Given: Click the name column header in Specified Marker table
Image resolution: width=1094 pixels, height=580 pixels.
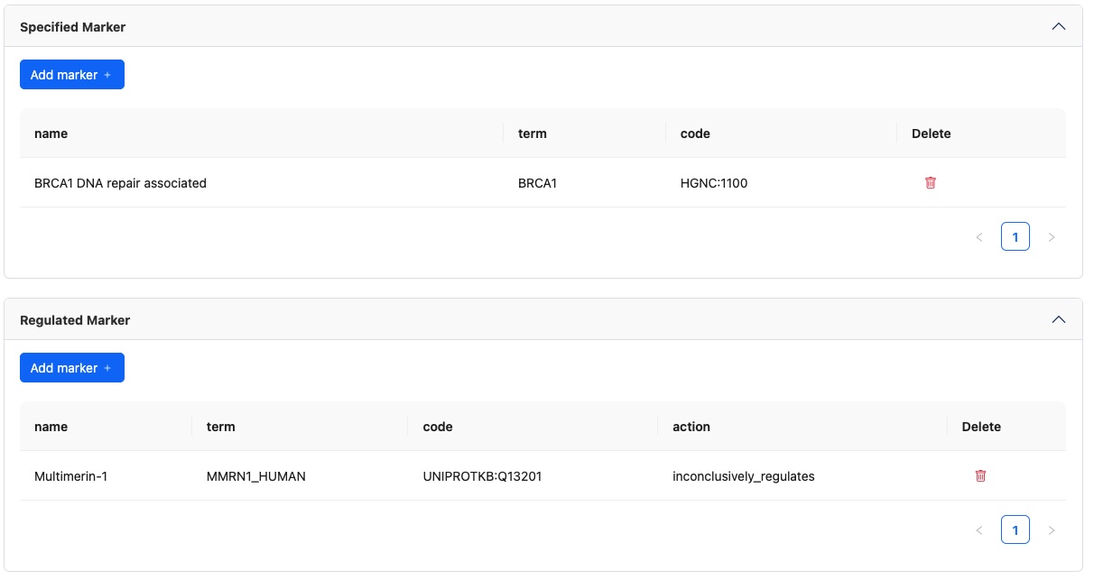Looking at the screenshot, I should point(262,133).
